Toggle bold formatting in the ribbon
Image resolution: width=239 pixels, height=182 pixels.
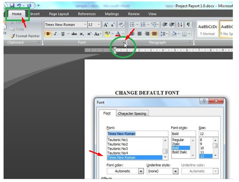pos(48,34)
